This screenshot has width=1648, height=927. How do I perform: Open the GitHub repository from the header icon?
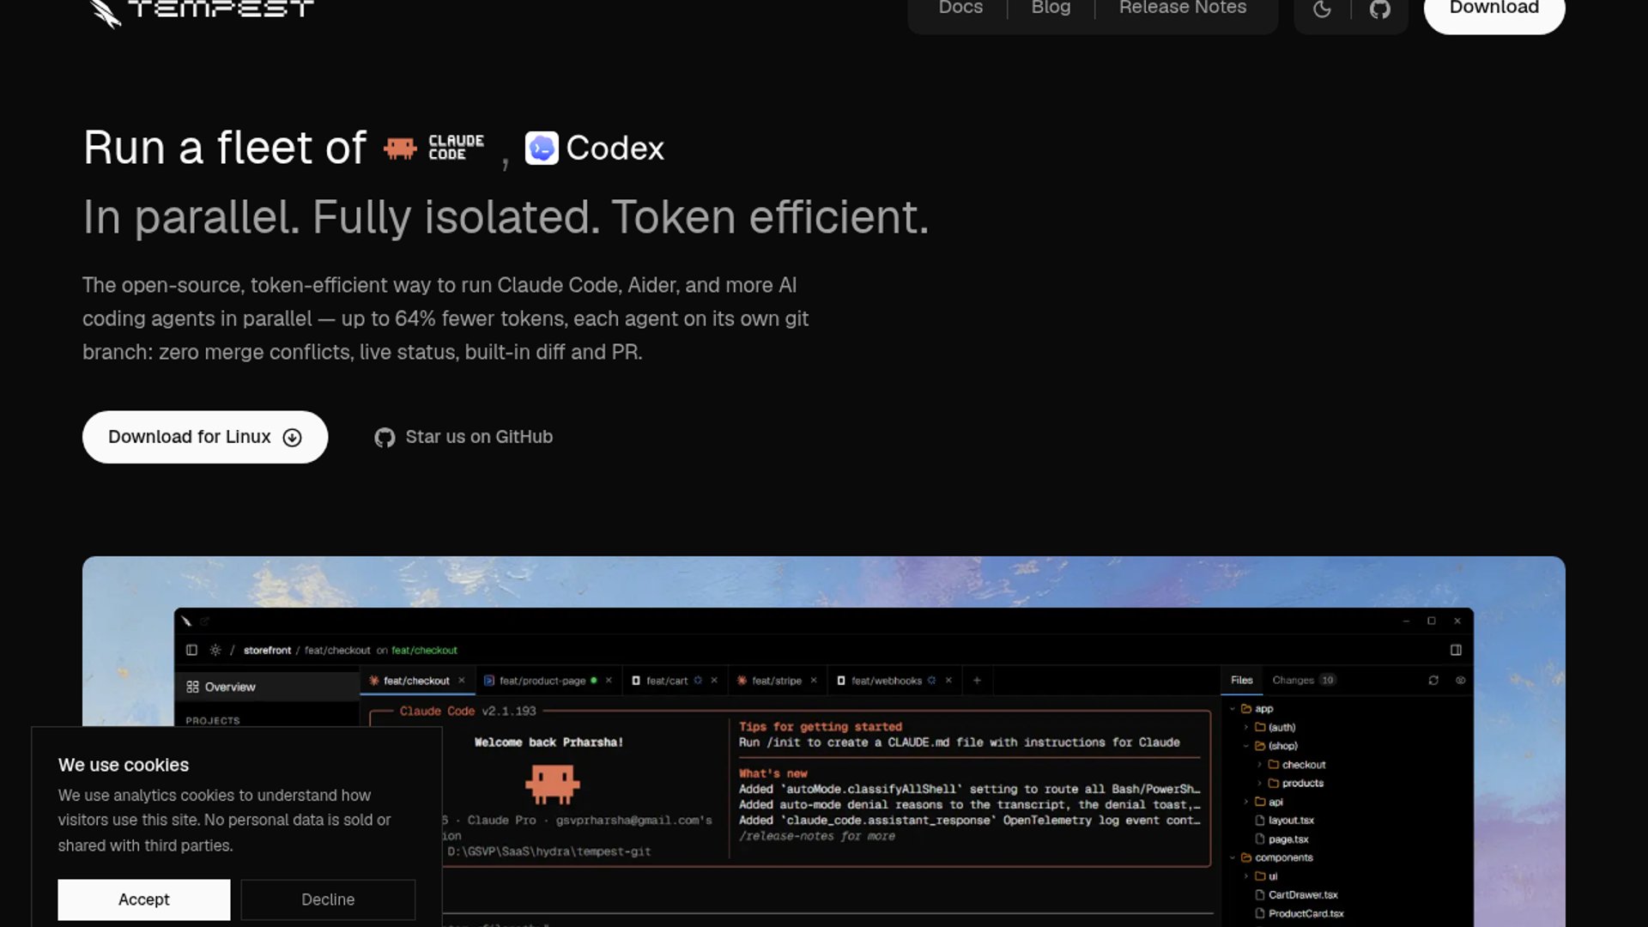tap(1379, 9)
